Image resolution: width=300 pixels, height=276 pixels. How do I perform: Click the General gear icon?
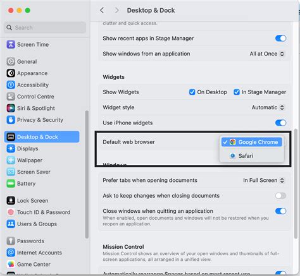(x=11, y=61)
